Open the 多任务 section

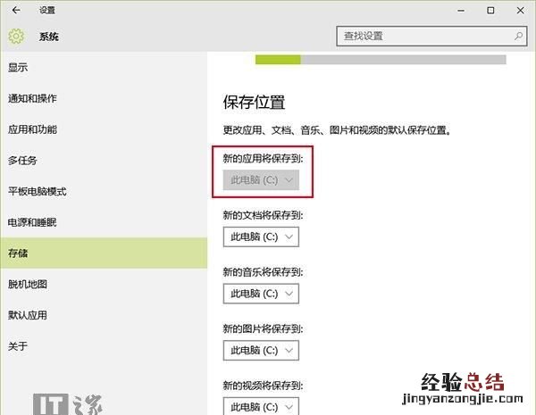23,161
